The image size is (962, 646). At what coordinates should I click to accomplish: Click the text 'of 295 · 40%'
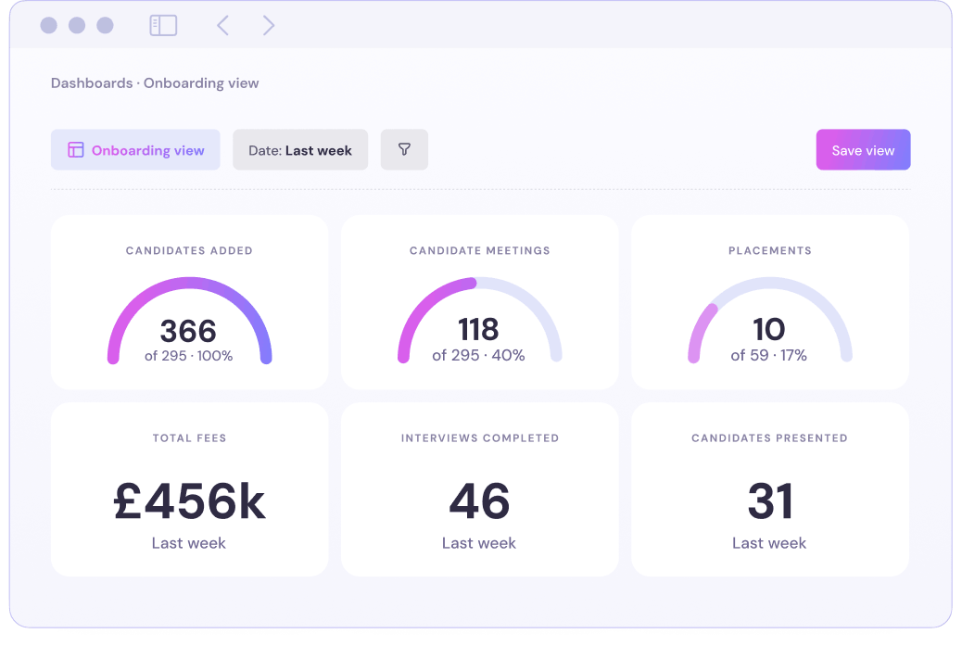click(478, 355)
